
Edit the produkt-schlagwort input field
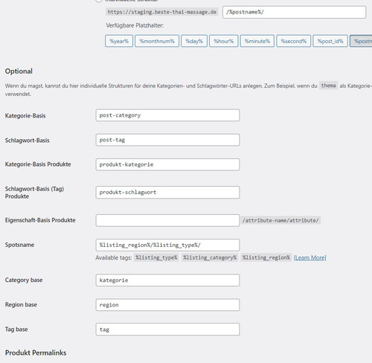click(167, 193)
